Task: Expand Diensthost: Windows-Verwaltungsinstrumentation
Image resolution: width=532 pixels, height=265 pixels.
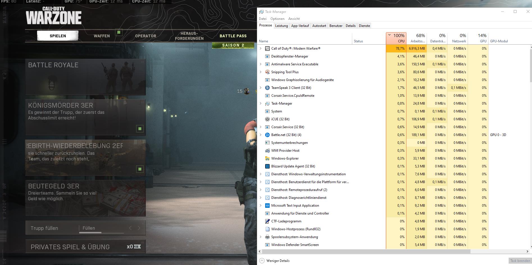Action: pos(260,174)
